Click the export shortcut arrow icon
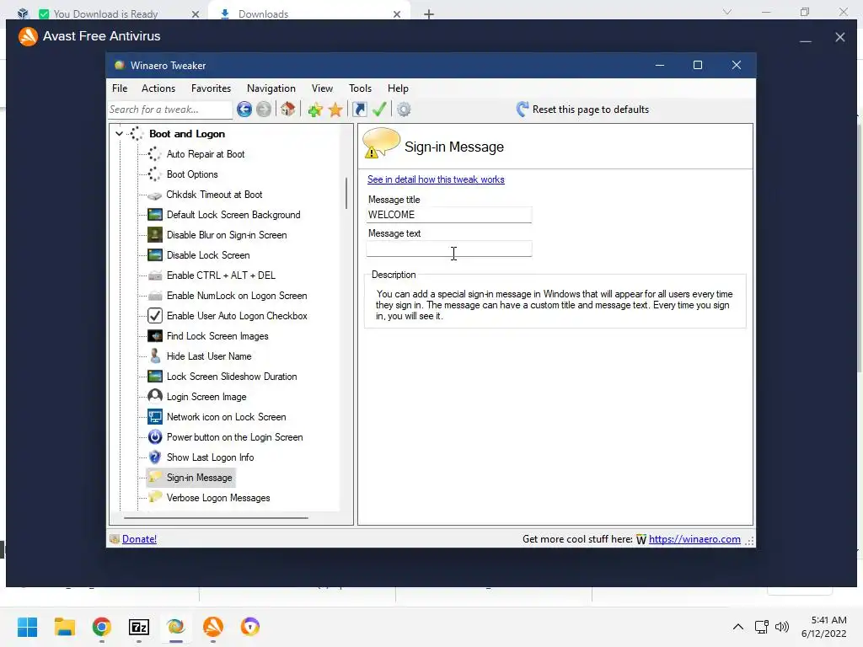 [359, 110]
